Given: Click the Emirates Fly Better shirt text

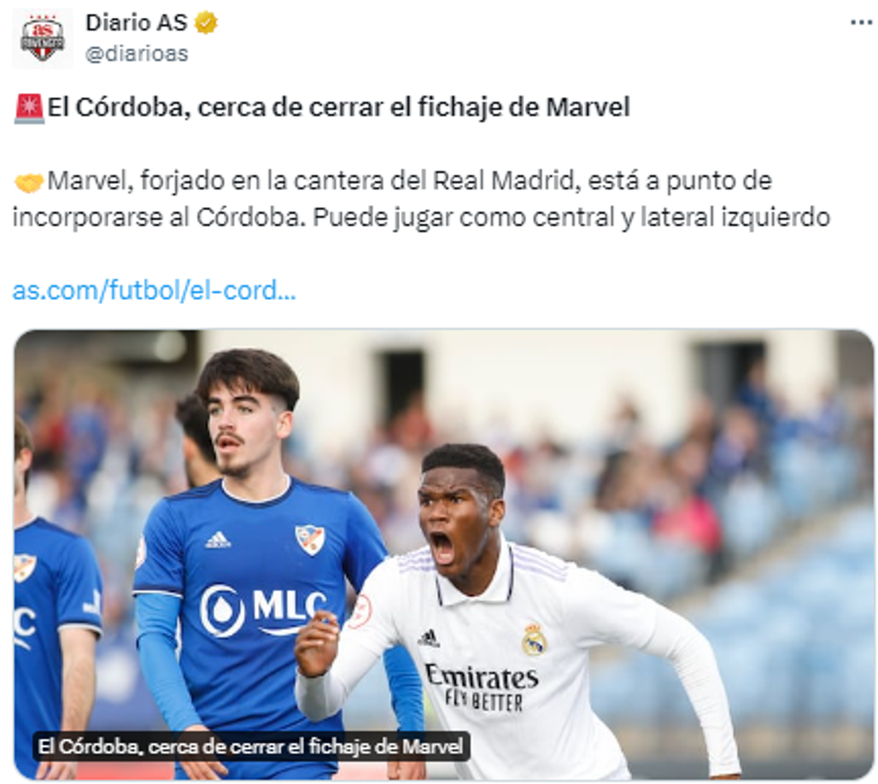Looking at the screenshot, I should 482,687.
